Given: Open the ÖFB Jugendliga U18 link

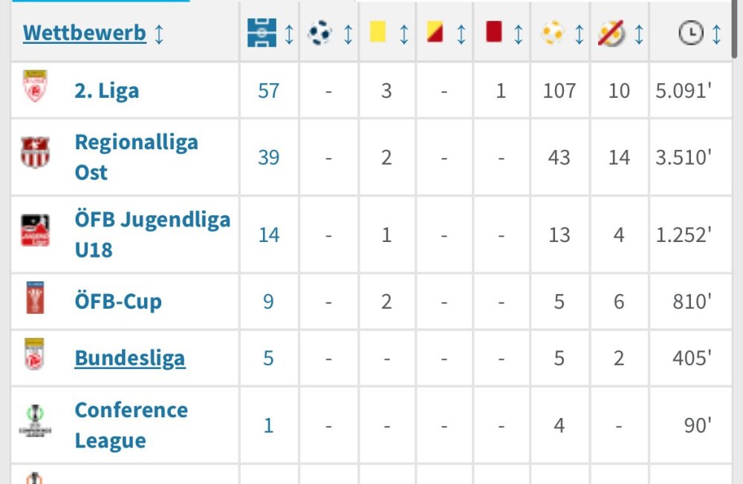Looking at the screenshot, I should click(152, 235).
